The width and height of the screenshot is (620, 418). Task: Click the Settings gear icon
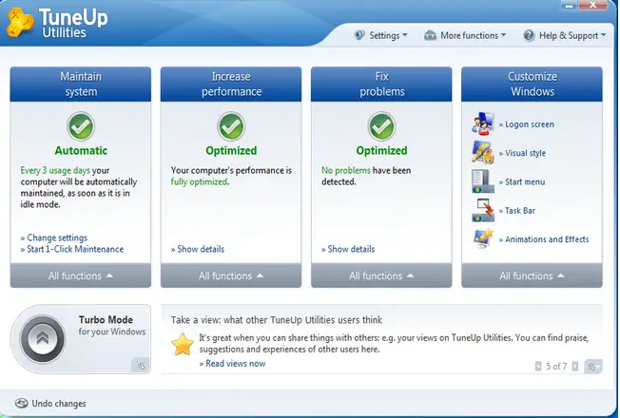(359, 35)
